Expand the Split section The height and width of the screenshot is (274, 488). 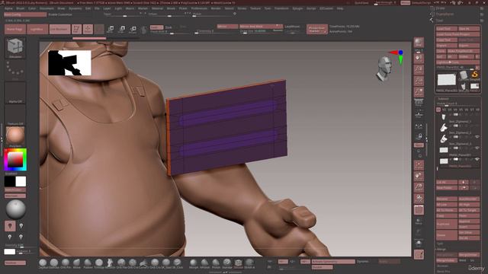[440, 244]
